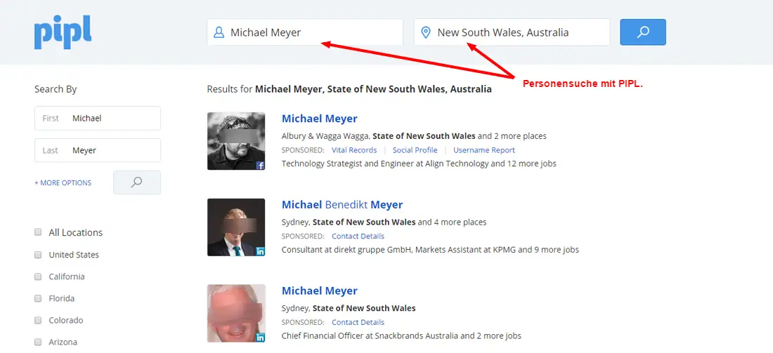Click the third result profile photo
773x353 pixels.
(x=236, y=314)
